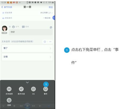127x109 pixels.
Task: Tap the add-comment bubble icon beside dialogue
Action: pyautogui.click(x=51, y=27)
